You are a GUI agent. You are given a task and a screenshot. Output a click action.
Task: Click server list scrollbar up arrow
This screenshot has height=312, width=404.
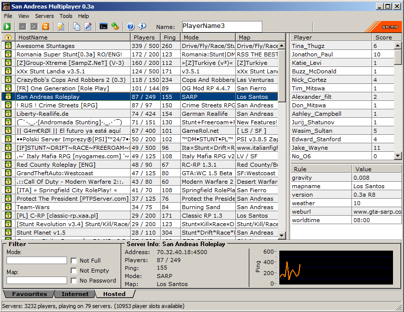click(282, 46)
